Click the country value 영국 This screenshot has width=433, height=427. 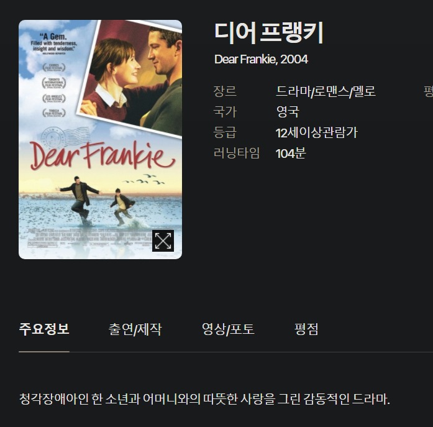(x=288, y=112)
